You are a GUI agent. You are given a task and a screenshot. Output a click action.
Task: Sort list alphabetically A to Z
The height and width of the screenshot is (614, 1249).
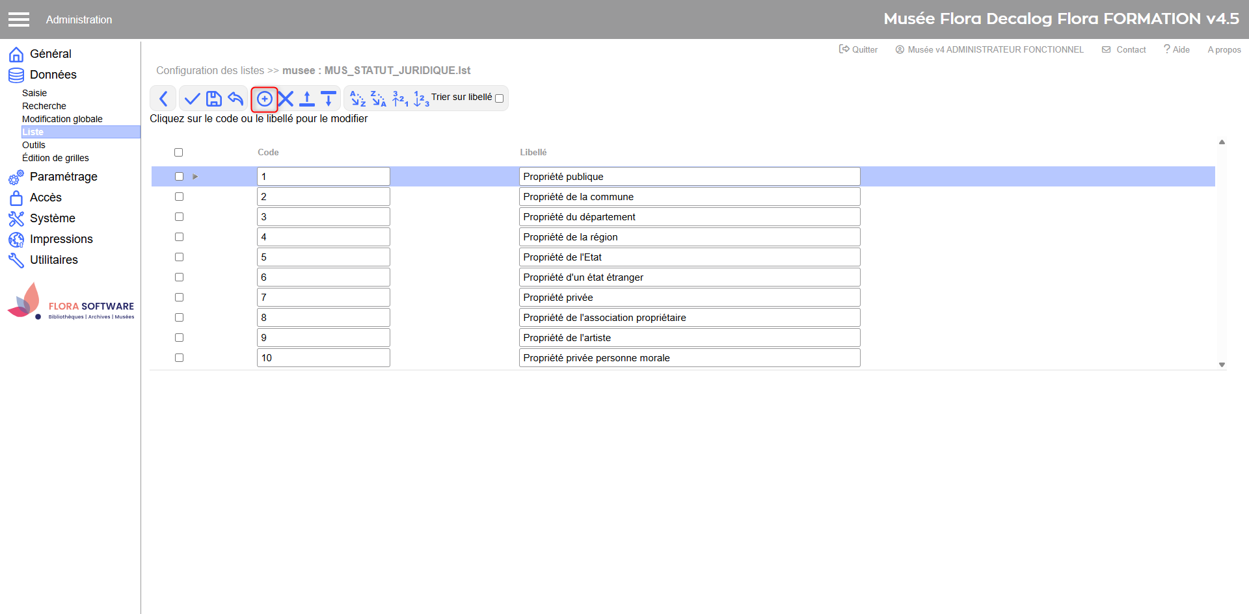(358, 99)
